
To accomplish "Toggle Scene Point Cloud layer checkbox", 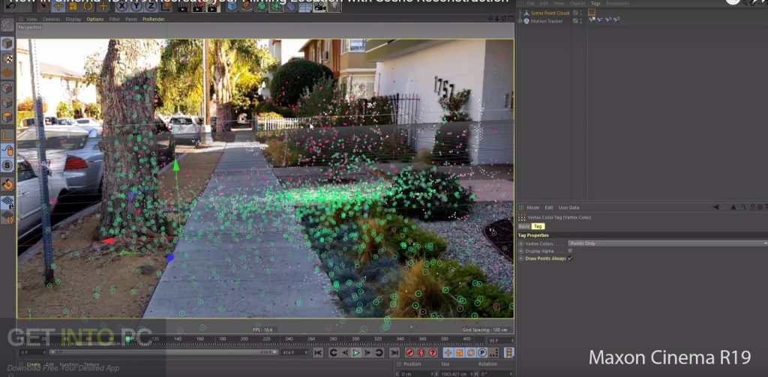I will point(575,13).
